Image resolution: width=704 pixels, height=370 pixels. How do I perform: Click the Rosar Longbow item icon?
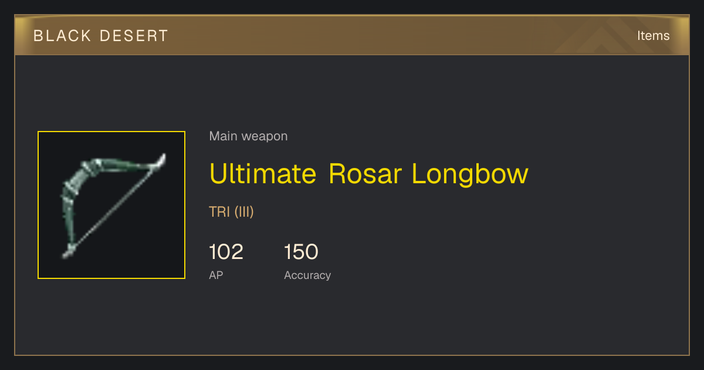pos(111,205)
